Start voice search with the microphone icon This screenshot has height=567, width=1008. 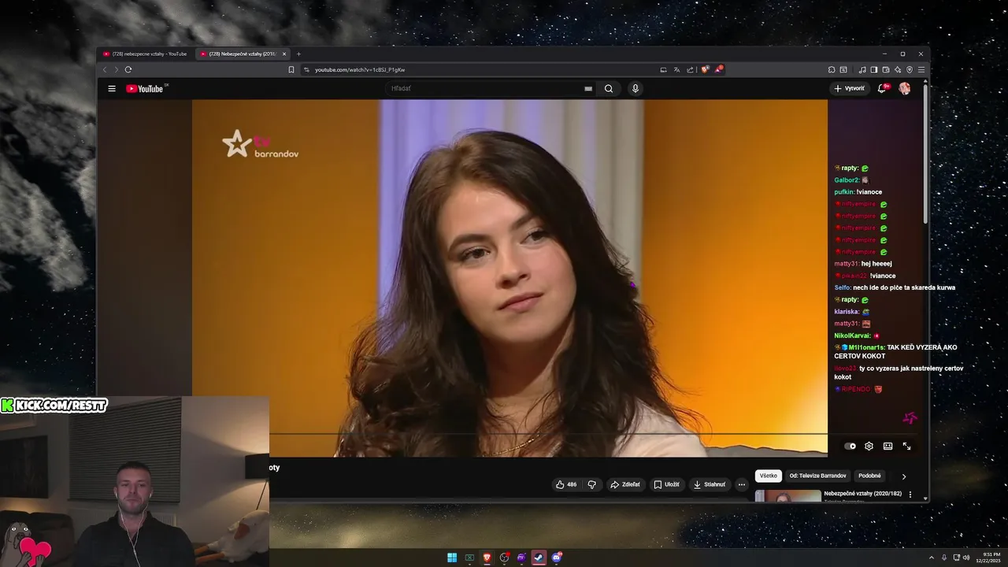pos(636,89)
